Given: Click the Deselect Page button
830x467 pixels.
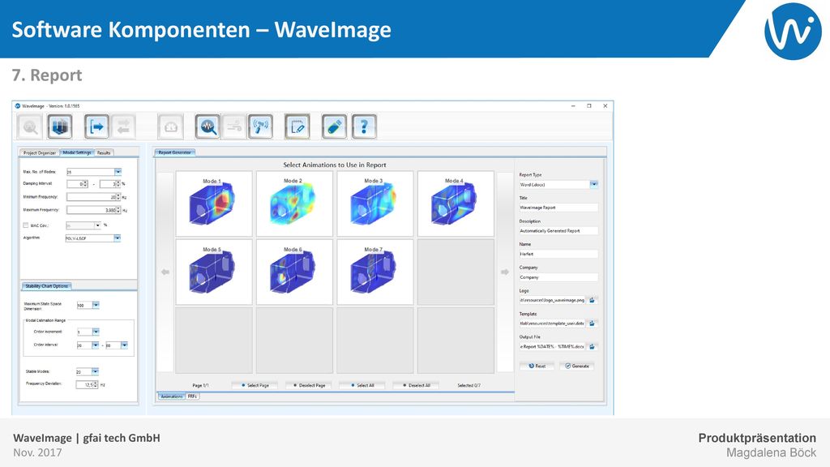Looking at the screenshot, I should [x=309, y=385].
